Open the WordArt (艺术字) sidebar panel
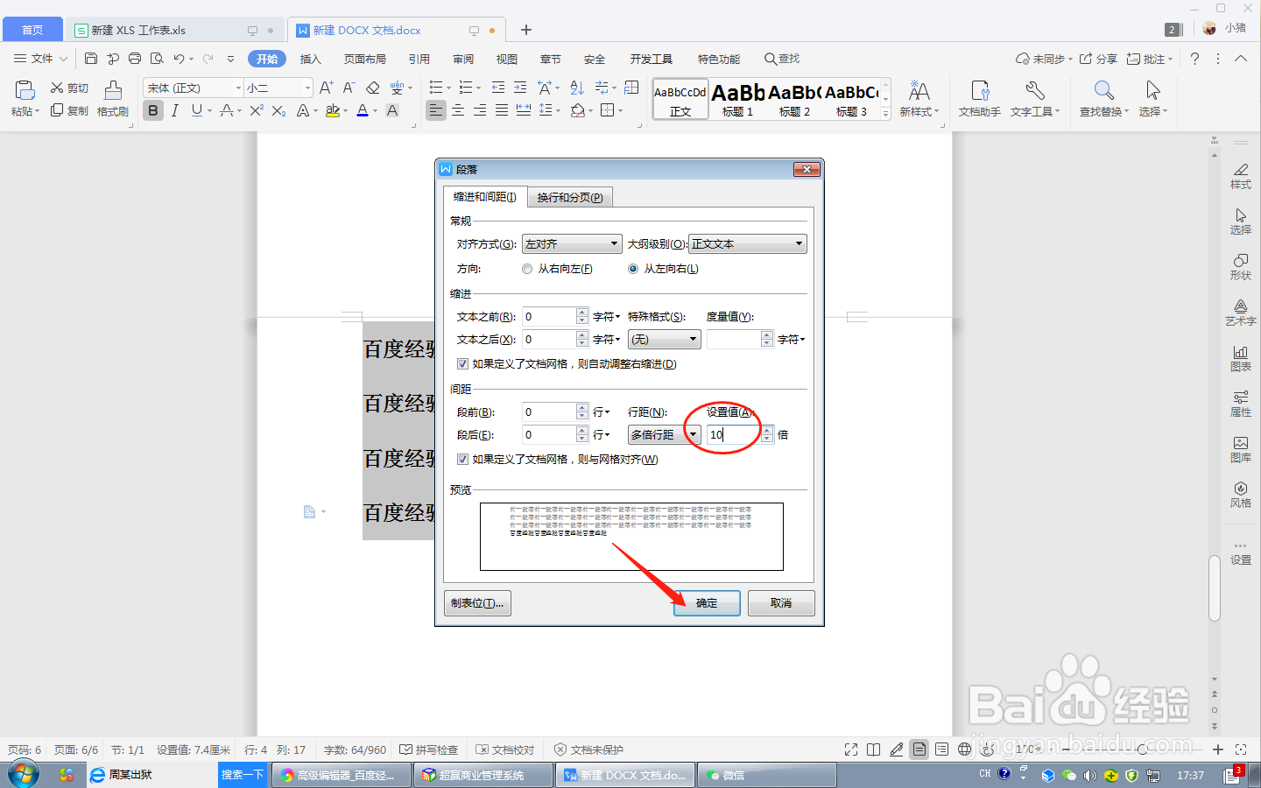The height and width of the screenshot is (788, 1261). pyautogui.click(x=1241, y=312)
